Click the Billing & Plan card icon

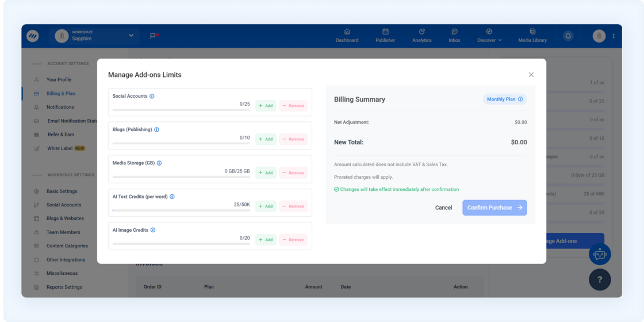coord(37,94)
